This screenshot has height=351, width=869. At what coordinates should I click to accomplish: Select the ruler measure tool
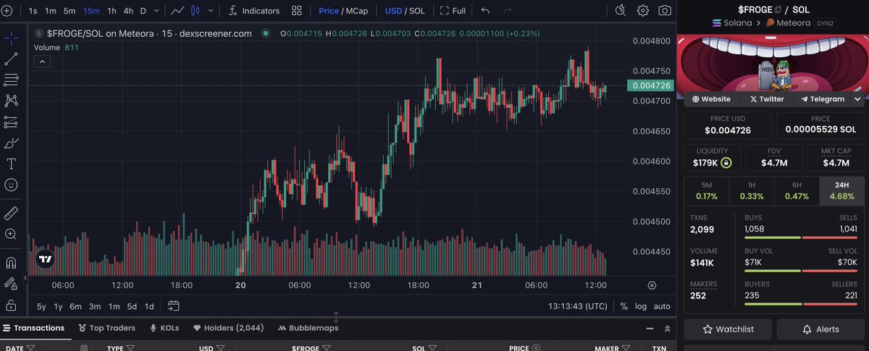[x=11, y=213]
